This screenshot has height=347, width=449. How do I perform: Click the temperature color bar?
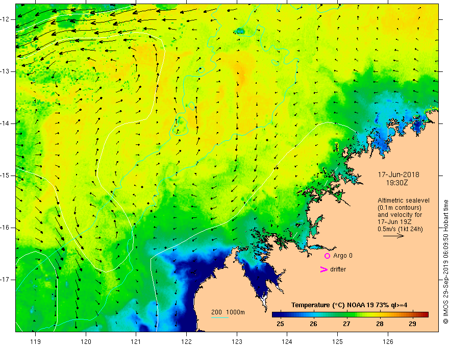(x=350, y=315)
